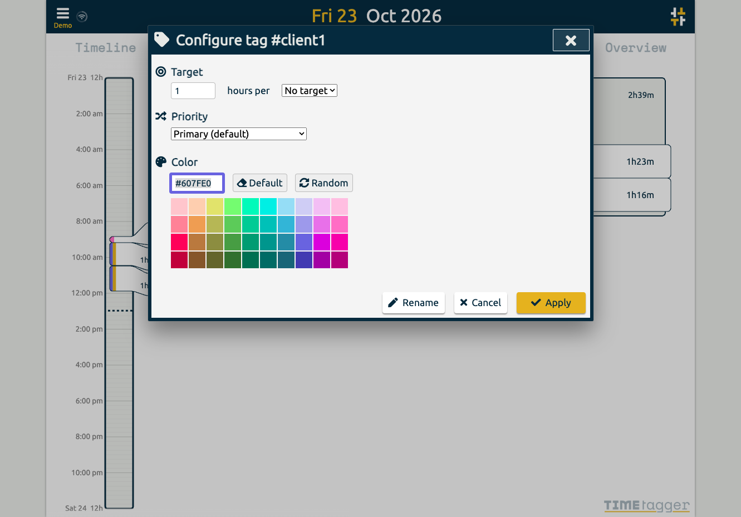
Task: Click the 1h23m overview entry
Action: click(632, 161)
